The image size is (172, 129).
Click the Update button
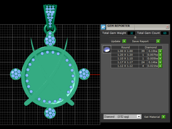pyautogui.click(x=116, y=41)
